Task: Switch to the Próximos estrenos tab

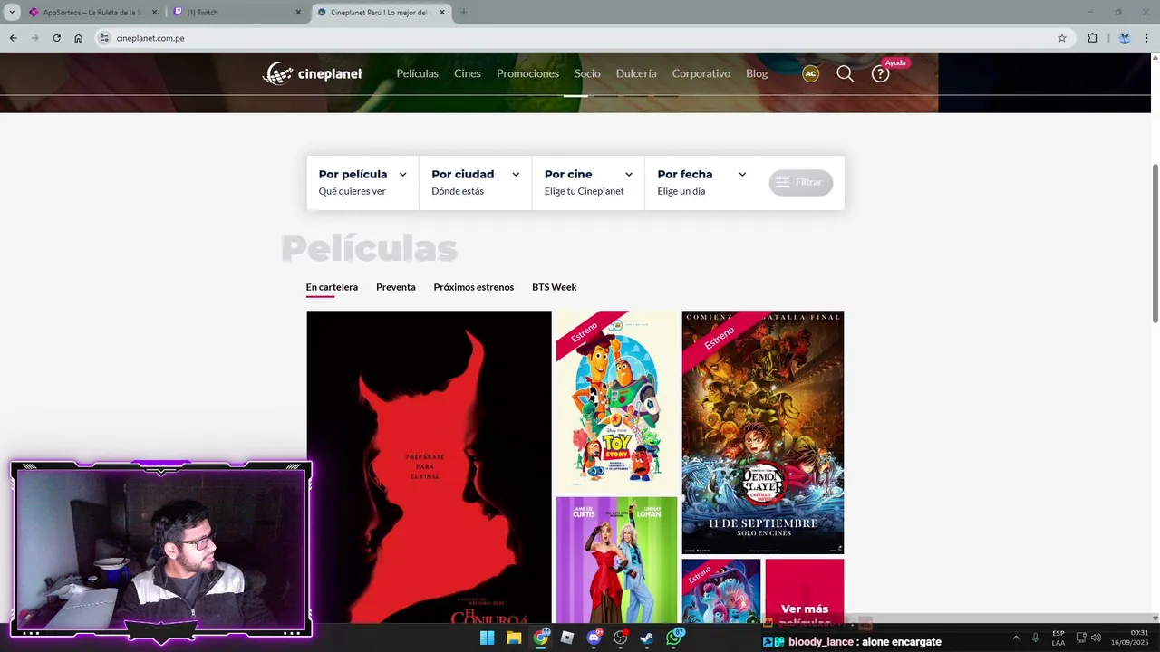Action: (x=474, y=287)
